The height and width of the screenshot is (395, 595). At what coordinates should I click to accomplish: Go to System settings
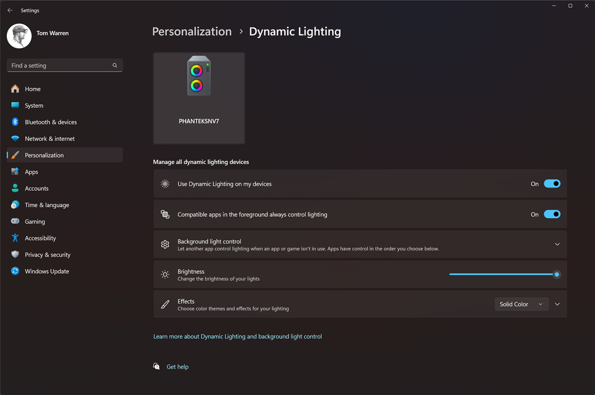pyautogui.click(x=65, y=105)
